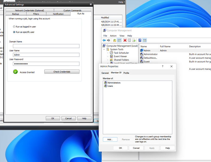
Task: Click the Forward arrow in Computer Management toolbar
Action: point(108,40)
